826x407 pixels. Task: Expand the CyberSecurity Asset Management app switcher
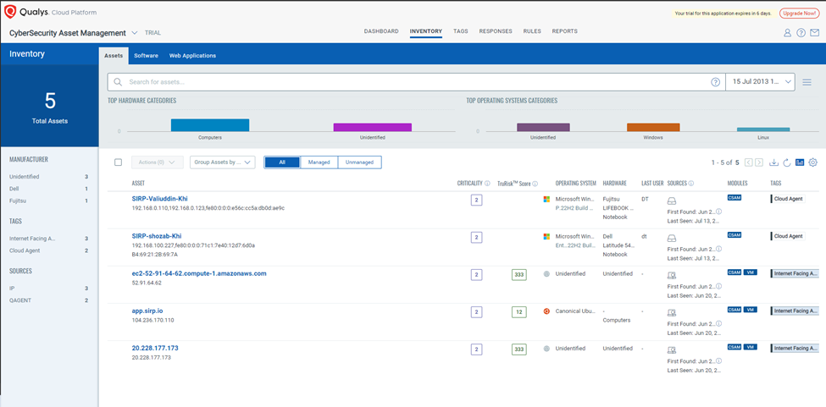pyautogui.click(x=135, y=33)
